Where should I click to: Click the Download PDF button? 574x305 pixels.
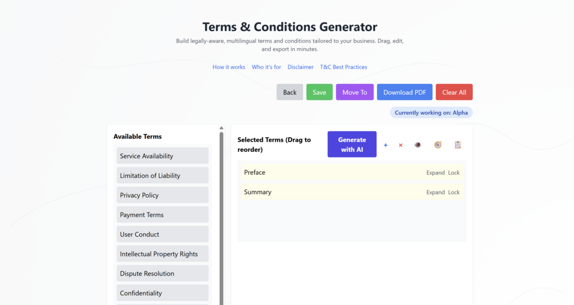click(x=404, y=92)
